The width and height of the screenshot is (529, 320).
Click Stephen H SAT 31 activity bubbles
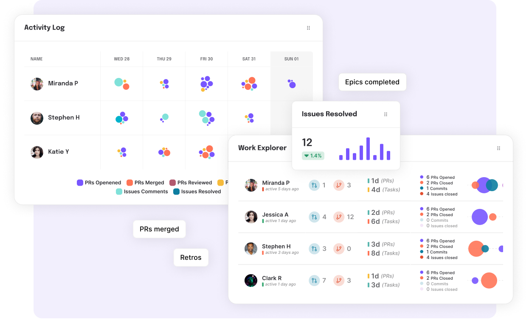point(250,118)
